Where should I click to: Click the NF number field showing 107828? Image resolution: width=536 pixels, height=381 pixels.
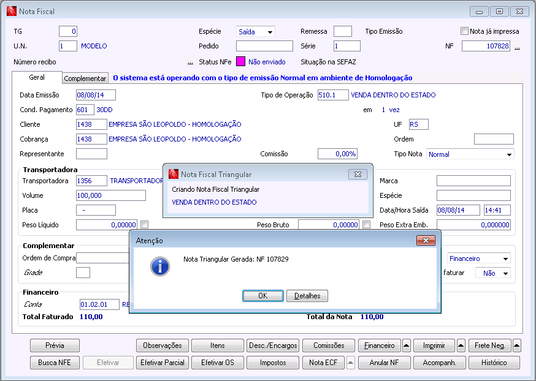(x=486, y=46)
